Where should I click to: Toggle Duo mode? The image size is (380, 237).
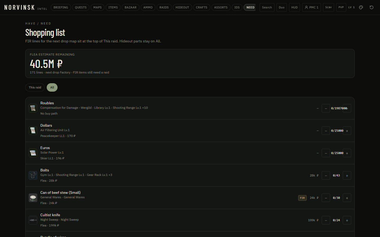tap(282, 7)
